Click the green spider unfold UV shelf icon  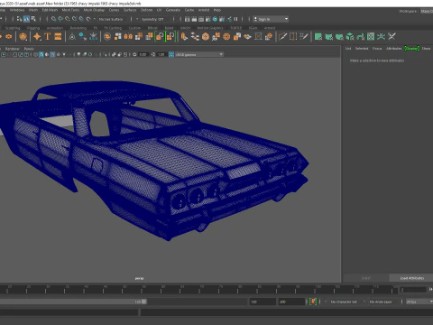click(x=381, y=37)
